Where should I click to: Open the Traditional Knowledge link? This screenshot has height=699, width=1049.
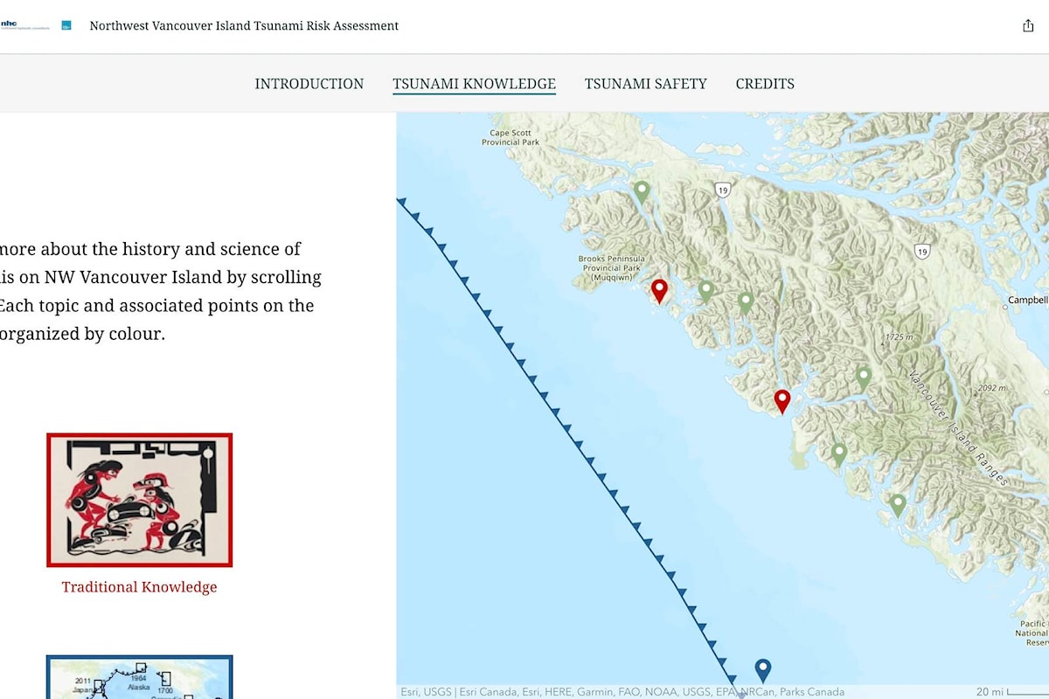(x=138, y=586)
